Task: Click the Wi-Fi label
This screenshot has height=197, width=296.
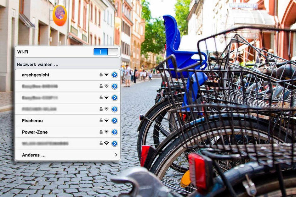Action: pos(23,52)
